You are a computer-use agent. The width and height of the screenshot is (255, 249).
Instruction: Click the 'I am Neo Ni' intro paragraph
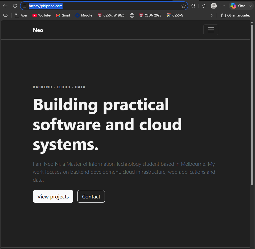124,172
